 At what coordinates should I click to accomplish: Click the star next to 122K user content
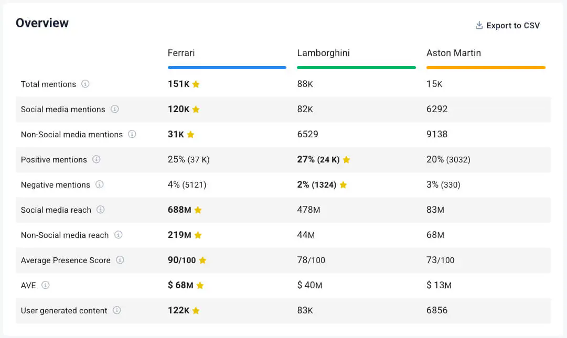tap(196, 311)
